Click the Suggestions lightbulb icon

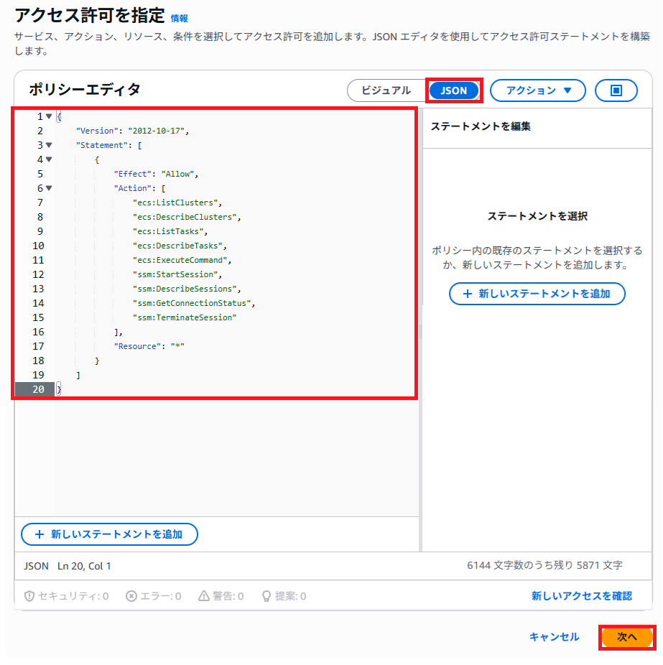pos(266,596)
